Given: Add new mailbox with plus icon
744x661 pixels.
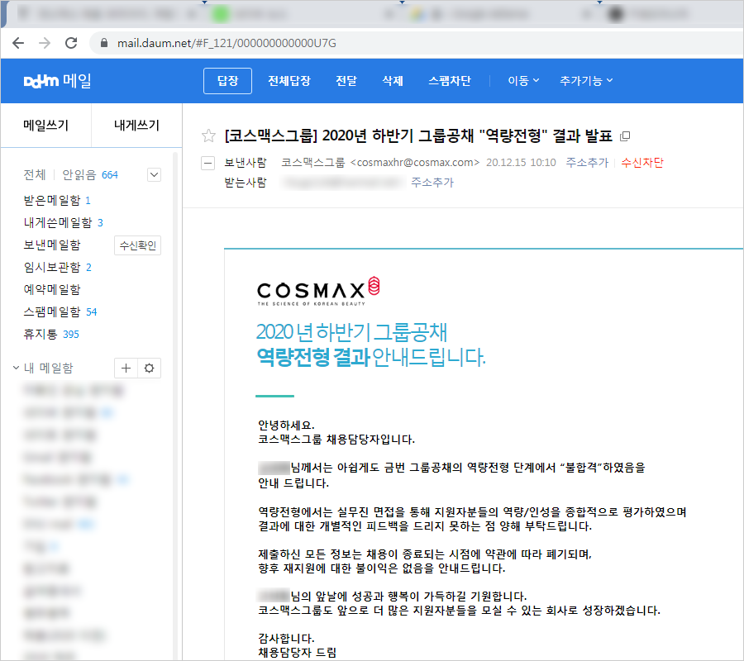Looking at the screenshot, I should pyautogui.click(x=126, y=369).
